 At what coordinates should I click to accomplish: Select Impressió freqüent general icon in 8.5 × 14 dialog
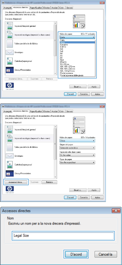[x=10, y=129]
